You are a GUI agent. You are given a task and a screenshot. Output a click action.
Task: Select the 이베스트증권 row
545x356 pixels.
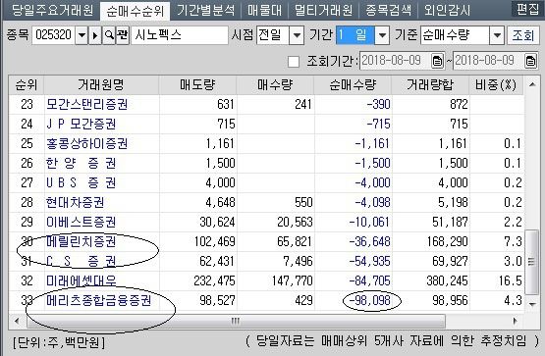point(266,222)
